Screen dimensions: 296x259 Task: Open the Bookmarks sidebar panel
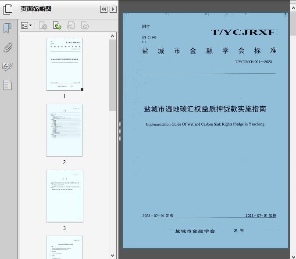coord(7,29)
